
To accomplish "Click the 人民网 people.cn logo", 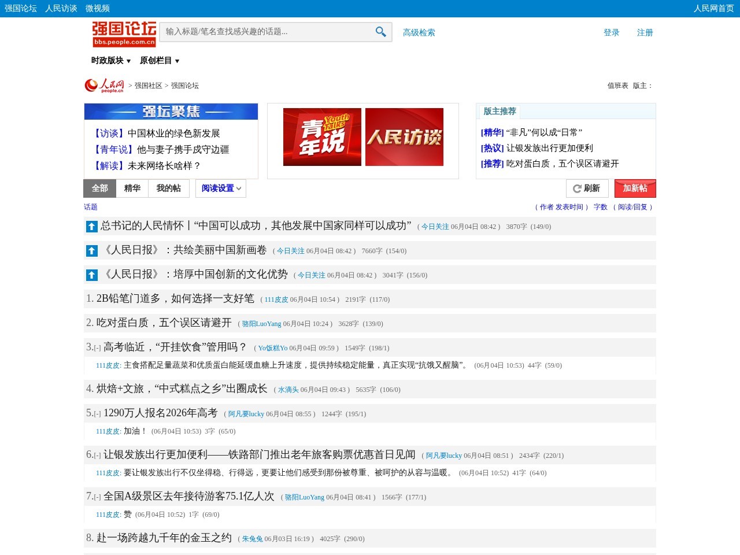I will click(x=104, y=86).
